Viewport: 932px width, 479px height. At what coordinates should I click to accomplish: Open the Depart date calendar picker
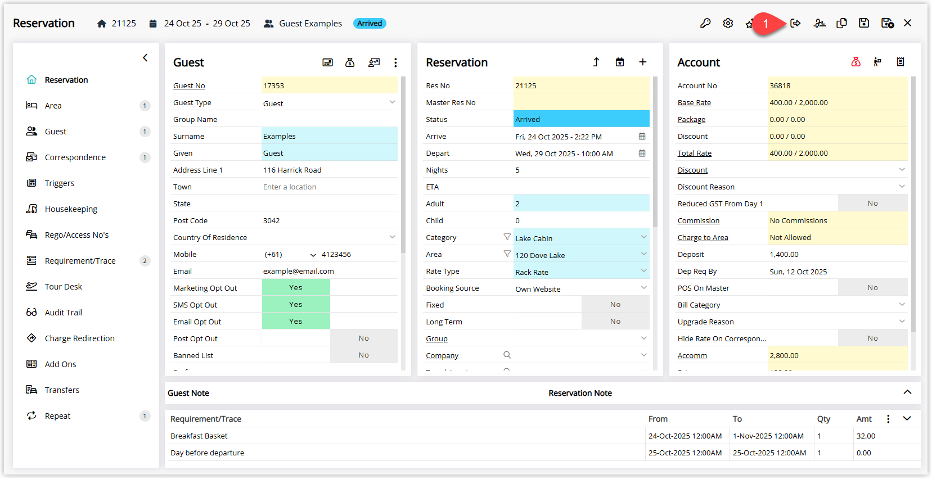tap(642, 153)
